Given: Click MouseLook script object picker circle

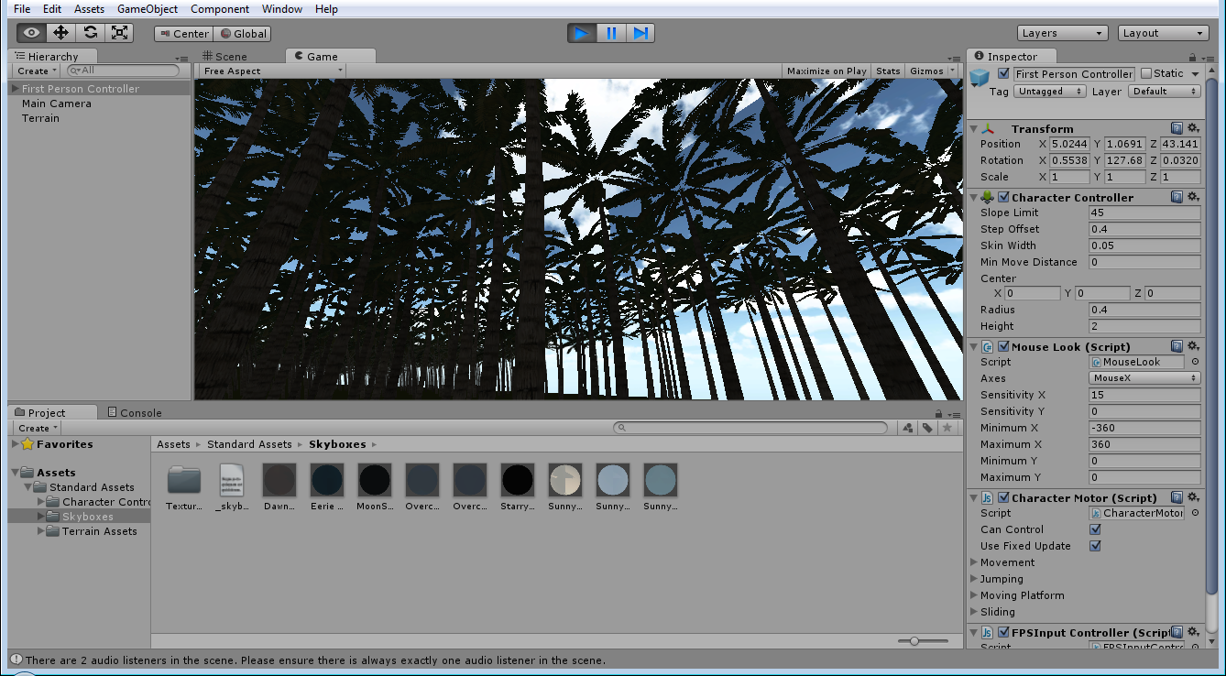Looking at the screenshot, I should [1195, 362].
